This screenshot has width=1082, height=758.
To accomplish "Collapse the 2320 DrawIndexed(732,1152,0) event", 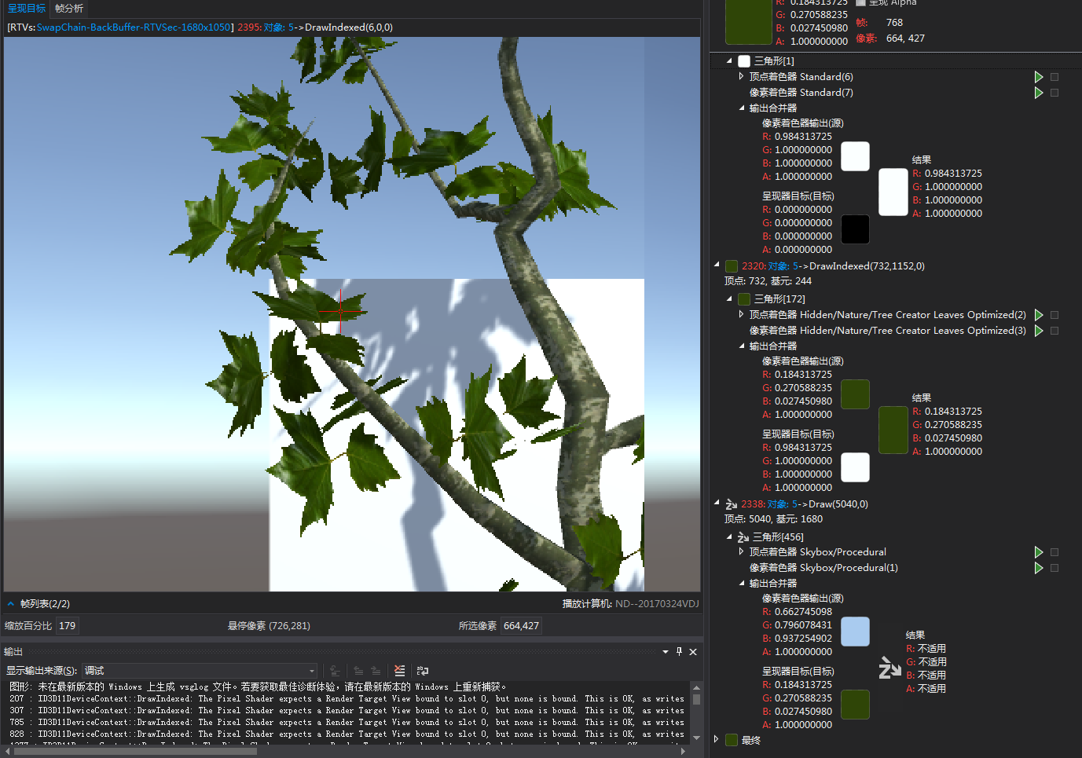I will point(717,265).
